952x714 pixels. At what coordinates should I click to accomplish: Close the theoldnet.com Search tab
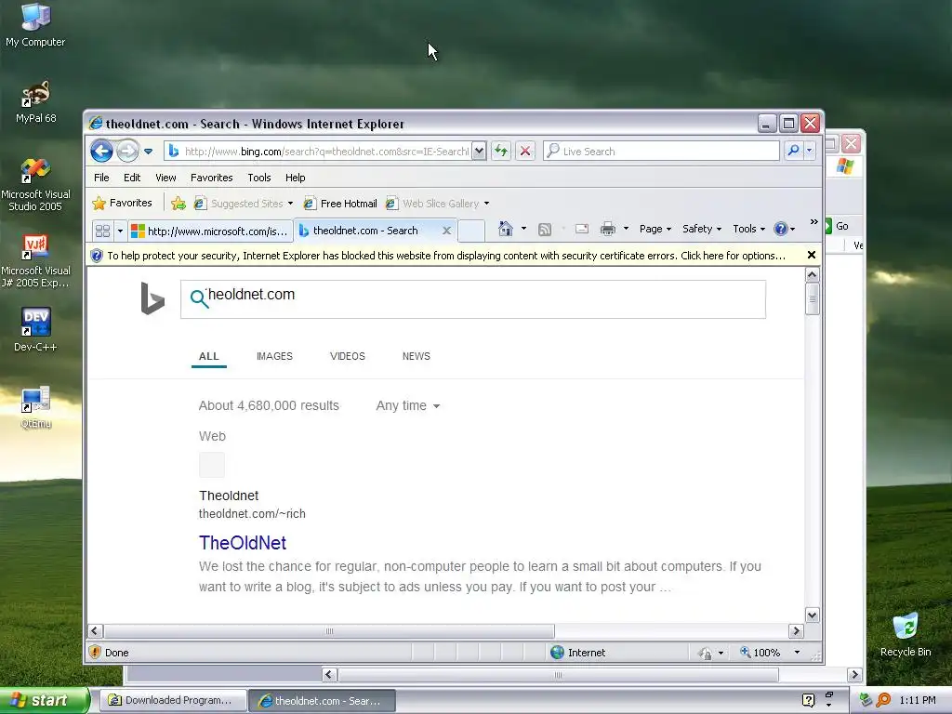[447, 231]
